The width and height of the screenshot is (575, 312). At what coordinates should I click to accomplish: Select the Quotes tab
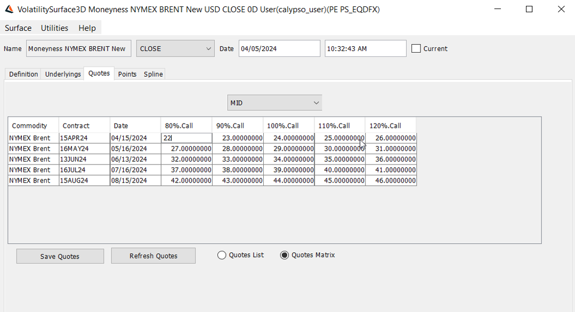pyautogui.click(x=99, y=73)
